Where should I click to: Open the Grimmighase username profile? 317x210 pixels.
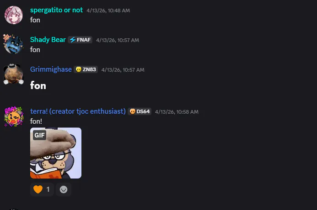[x=51, y=69]
